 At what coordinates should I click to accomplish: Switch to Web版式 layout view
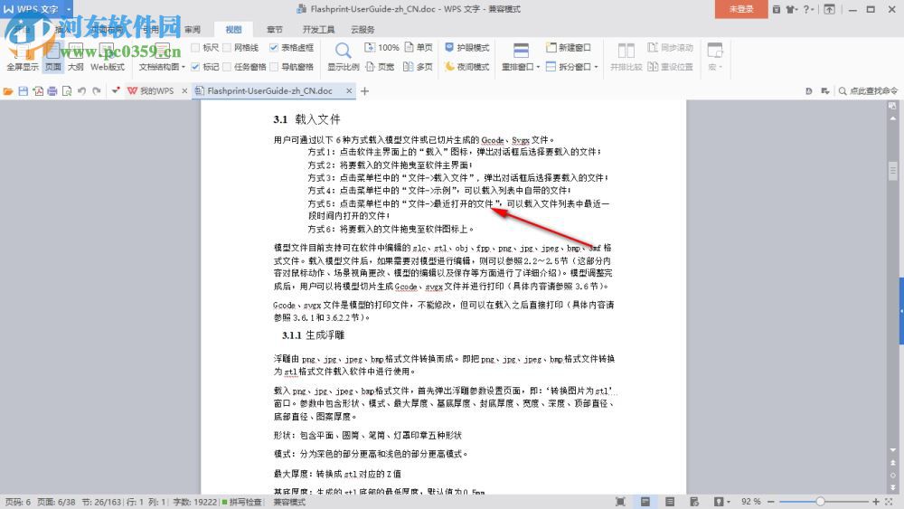(108, 56)
